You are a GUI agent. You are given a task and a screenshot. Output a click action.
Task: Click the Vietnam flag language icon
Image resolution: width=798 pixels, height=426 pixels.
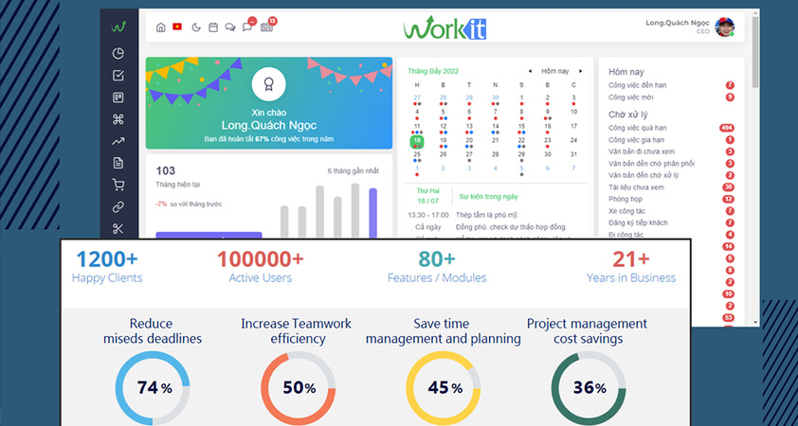coord(177,27)
